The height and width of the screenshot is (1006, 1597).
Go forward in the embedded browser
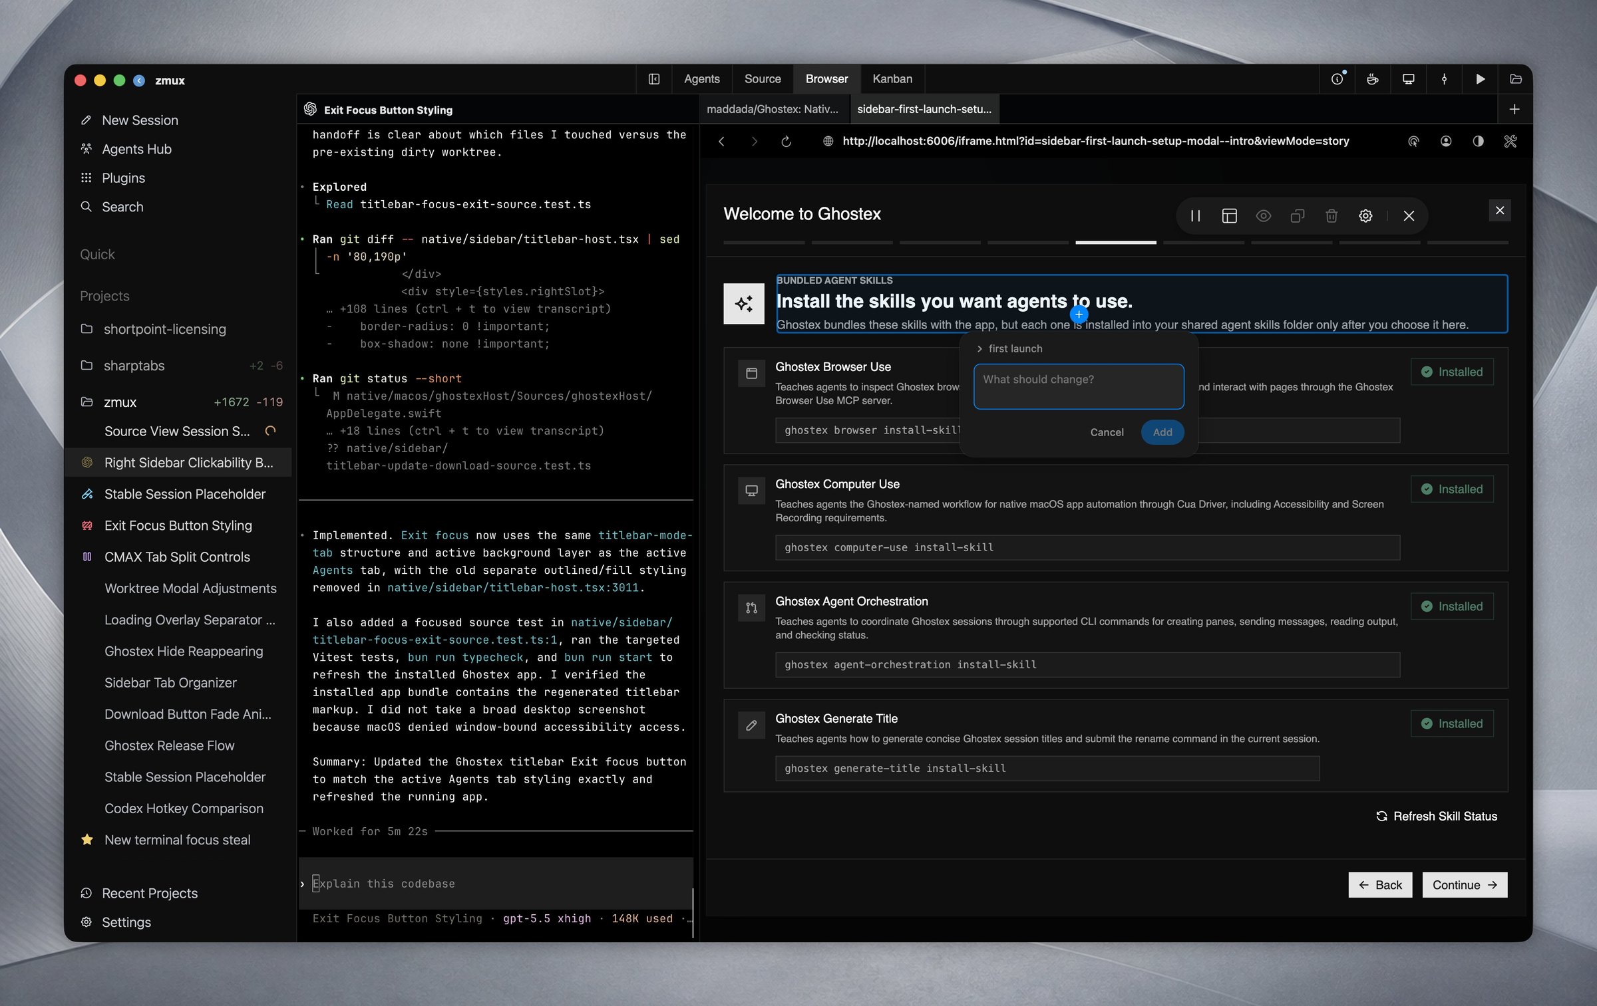pyautogui.click(x=754, y=141)
